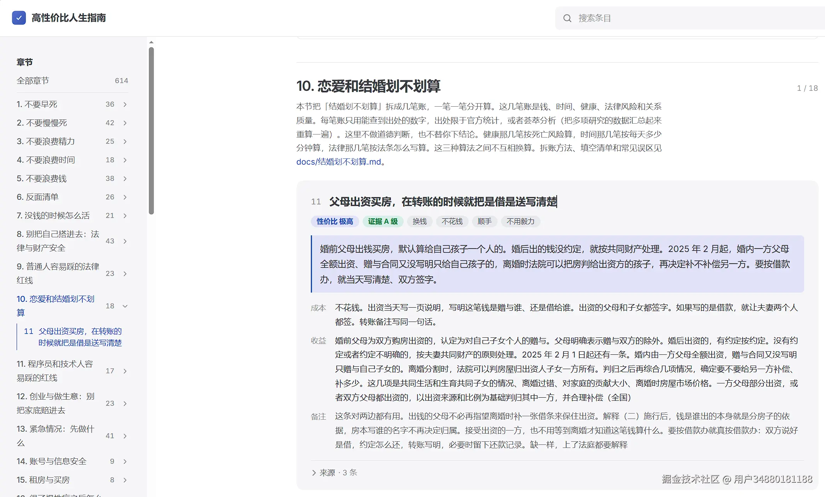Click the sidebar scrollbar up arrow
The width and height of the screenshot is (825, 497).
(152, 42)
